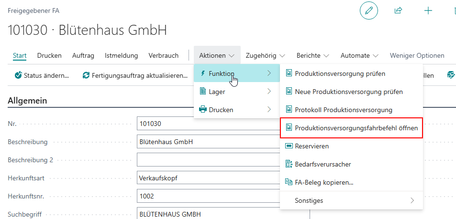Open Produktionsversorgungsfahrbefehl öffnen menu entry
456x219 pixels.
(356, 128)
